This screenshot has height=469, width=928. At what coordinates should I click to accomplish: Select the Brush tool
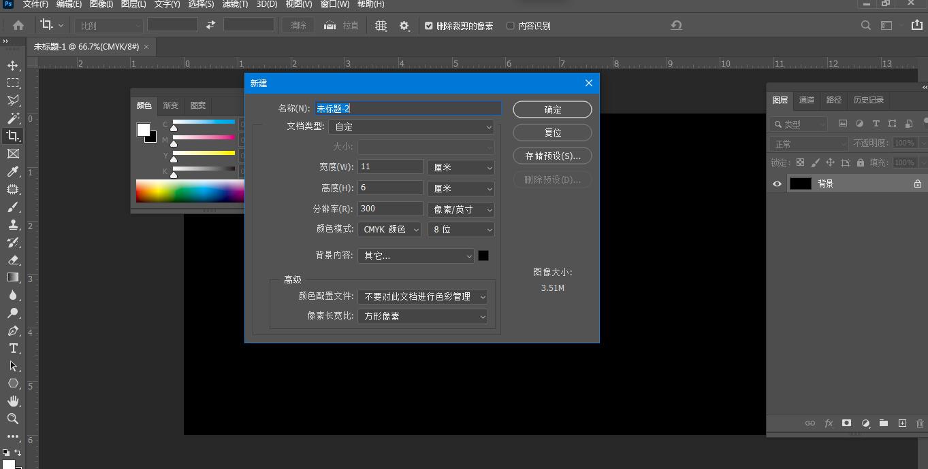(13, 207)
